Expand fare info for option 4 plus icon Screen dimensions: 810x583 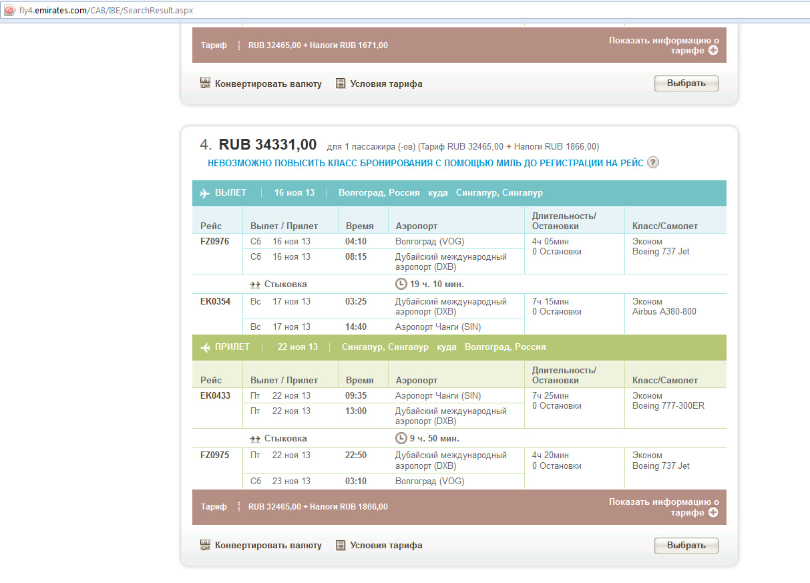point(713,512)
